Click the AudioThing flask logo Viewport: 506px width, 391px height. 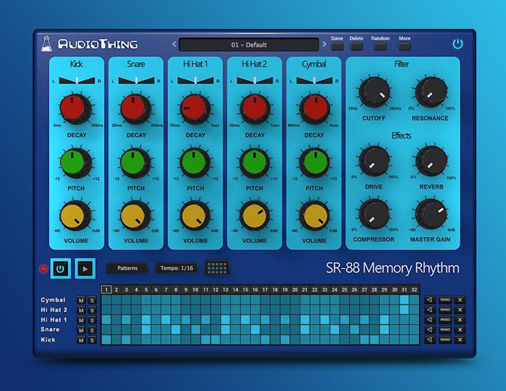46,44
